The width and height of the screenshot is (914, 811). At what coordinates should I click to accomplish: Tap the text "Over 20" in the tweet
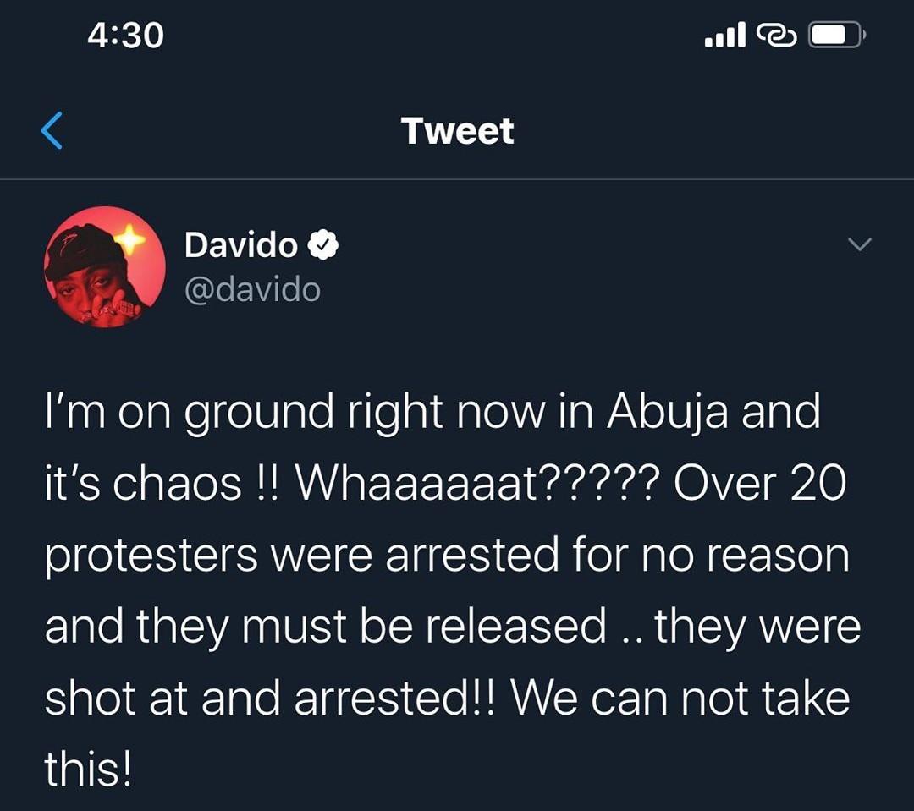point(757,485)
